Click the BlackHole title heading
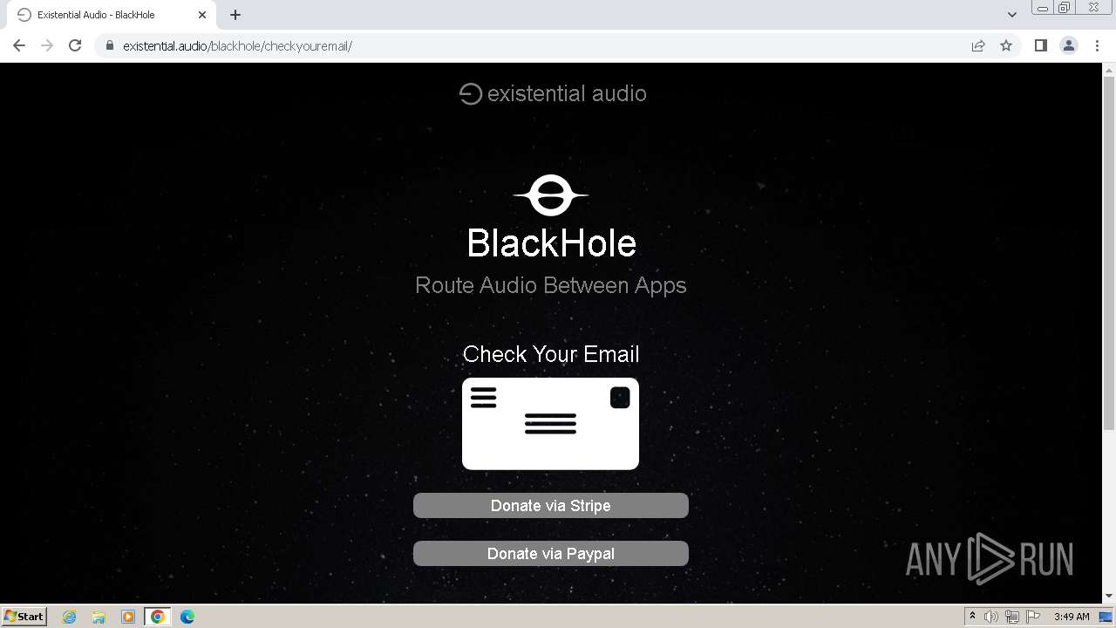This screenshot has height=628, width=1116. tap(551, 243)
